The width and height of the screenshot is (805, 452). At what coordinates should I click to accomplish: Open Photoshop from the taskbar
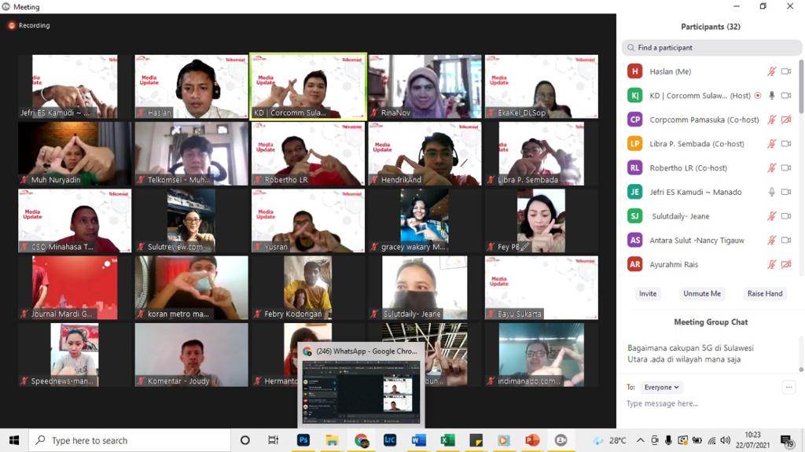[303, 440]
